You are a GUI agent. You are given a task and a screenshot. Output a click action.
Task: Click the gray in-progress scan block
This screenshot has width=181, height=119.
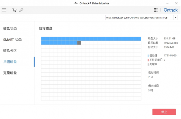pos(79,43)
